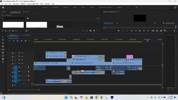The height and width of the screenshot is (100, 178).
Task: Expand workspace overflow chevrons
Action: click(x=137, y=7)
